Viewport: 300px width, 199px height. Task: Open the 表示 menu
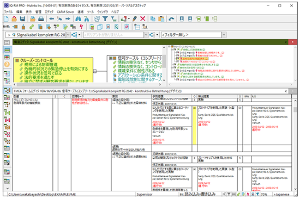(x=29, y=11)
